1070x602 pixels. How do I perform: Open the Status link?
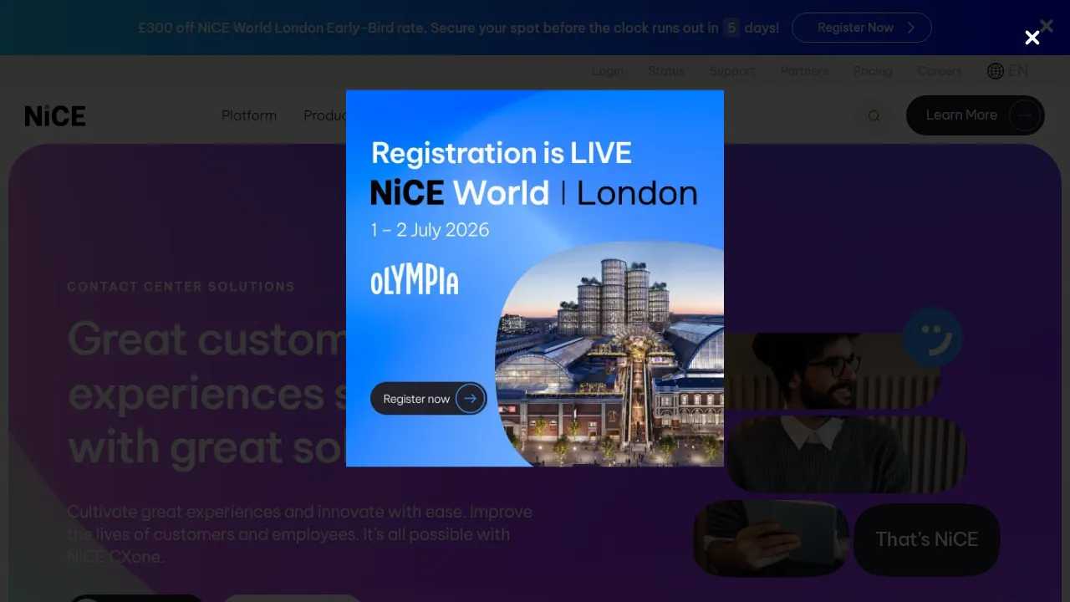pyautogui.click(x=666, y=71)
